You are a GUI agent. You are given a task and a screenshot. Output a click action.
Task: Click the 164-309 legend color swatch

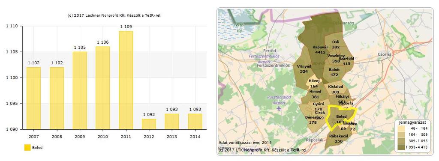tap(401, 135)
